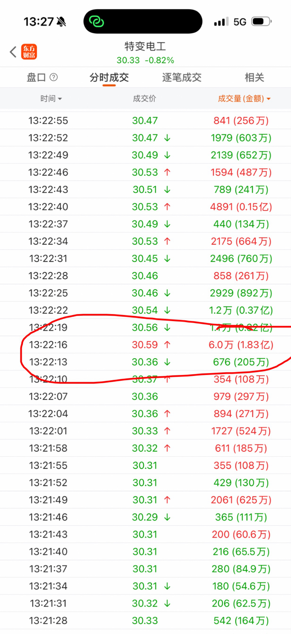The height and width of the screenshot is (634, 291).
Task: Select the 789 (241万) volume cell
Action: pyautogui.click(x=241, y=189)
